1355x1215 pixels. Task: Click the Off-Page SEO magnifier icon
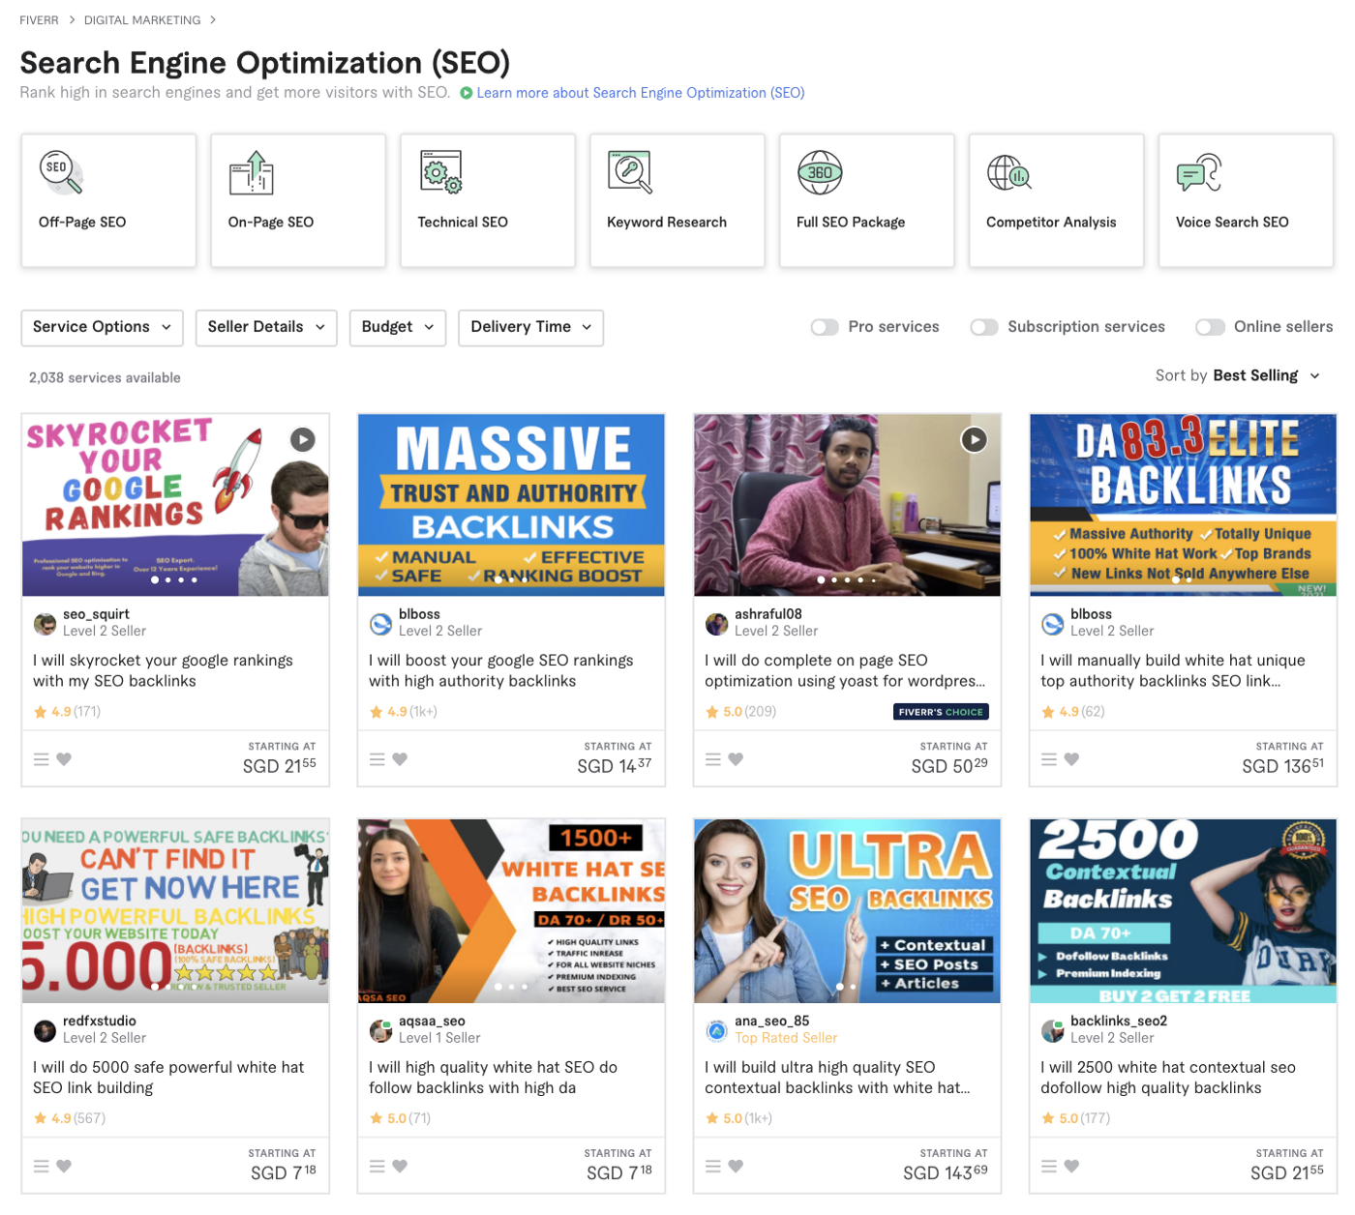[x=60, y=172]
